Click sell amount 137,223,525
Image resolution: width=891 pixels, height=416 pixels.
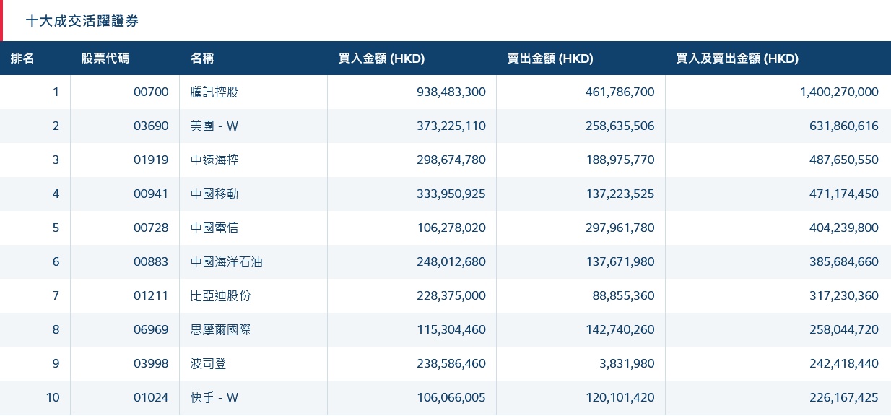(x=620, y=194)
